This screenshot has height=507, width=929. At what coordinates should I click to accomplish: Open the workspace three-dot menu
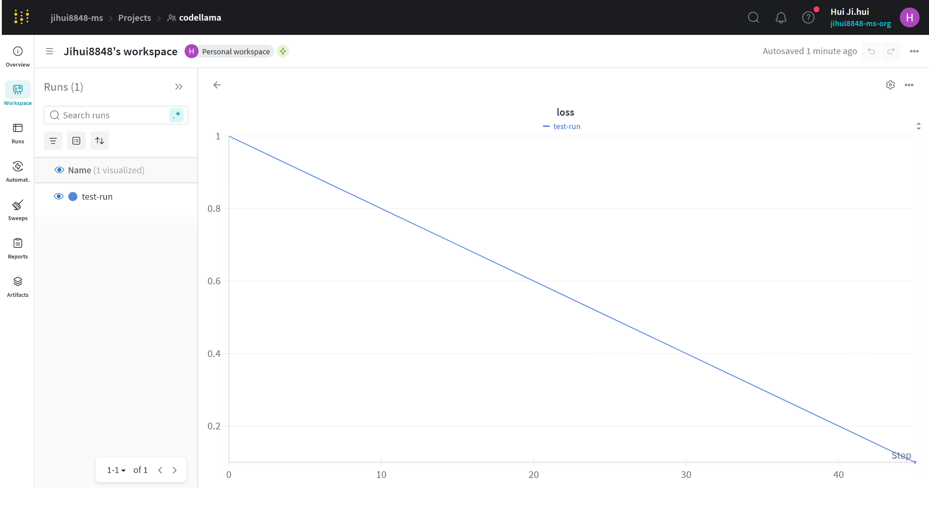(x=914, y=51)
